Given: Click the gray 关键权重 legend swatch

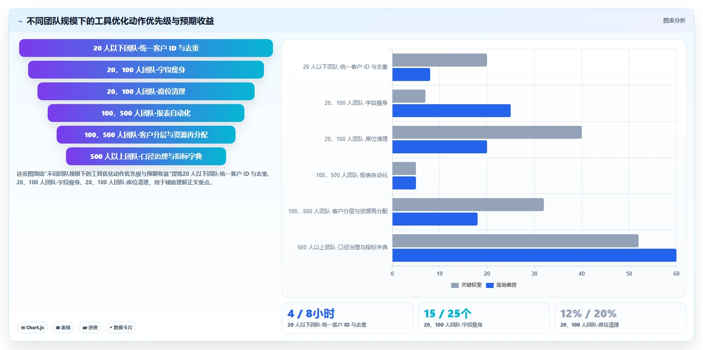Looking at the screenshot, I should click(455, 285).
